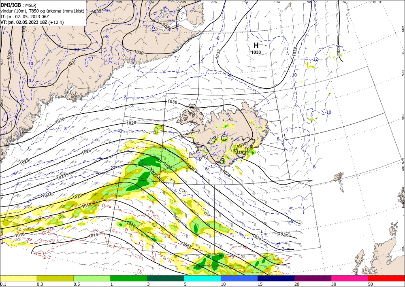Click the '70N 5E' corner label
This screenshot has height=287, width=405.
tap(376, 2)
